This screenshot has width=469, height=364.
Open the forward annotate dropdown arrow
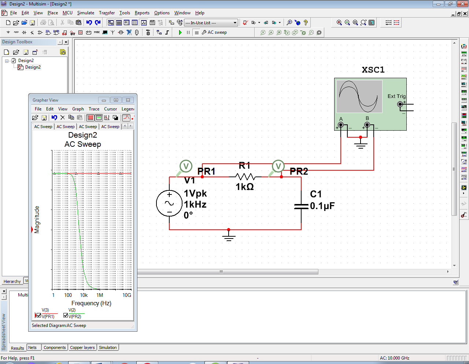click(x=280, y=23)
